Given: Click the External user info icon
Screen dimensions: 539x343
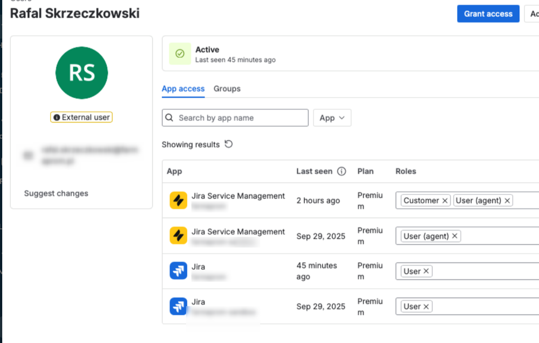Looking at the screenshot, I should [57, 117].
